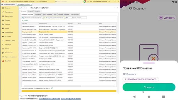Close the DM.Invent (13.01.2023) tab
The width and height of the screenshot is (178, 100).
[31, 4]
